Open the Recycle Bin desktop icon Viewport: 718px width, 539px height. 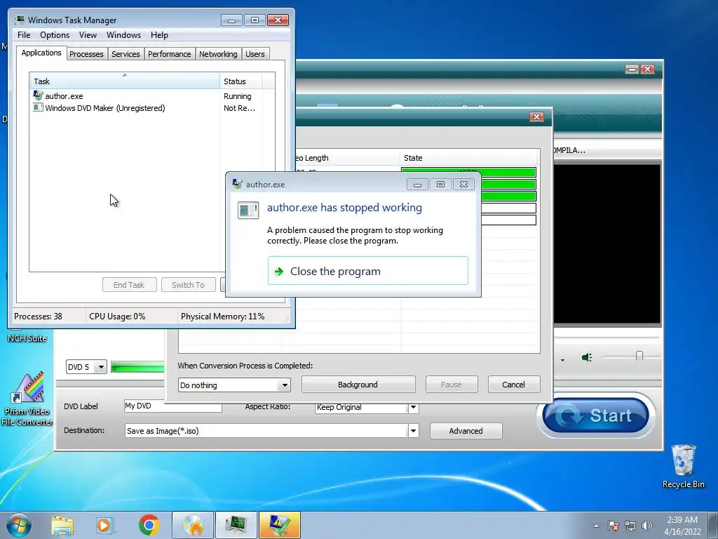[683, 466]
